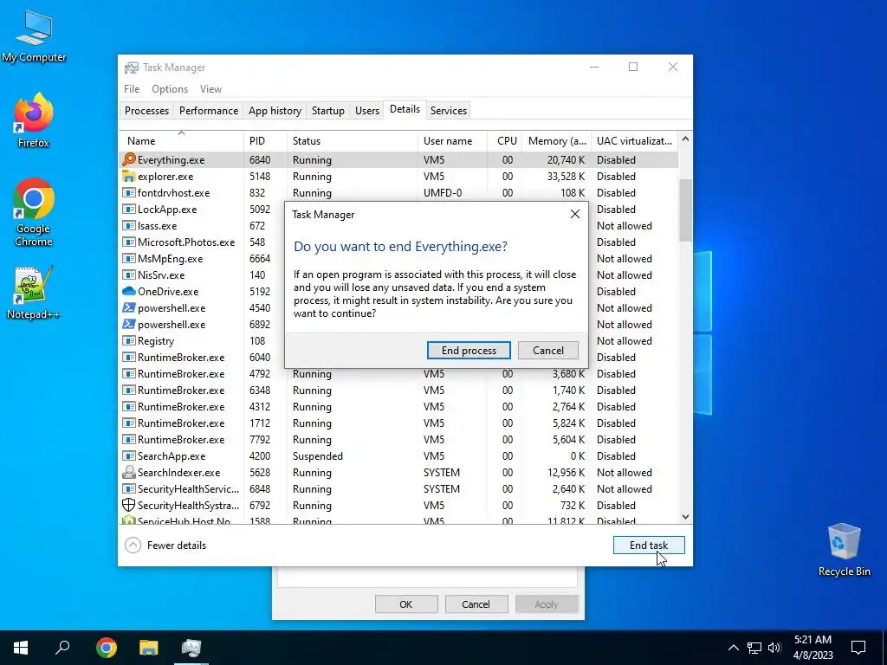Open taskbar search magnifier
This screenshot has height=665, width=887.
(62, 648)
